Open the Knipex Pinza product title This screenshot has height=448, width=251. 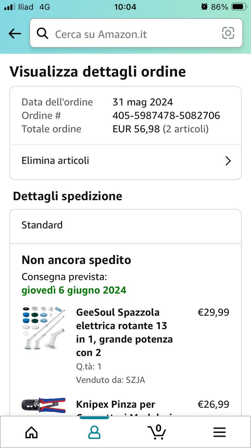pos(116,405)
